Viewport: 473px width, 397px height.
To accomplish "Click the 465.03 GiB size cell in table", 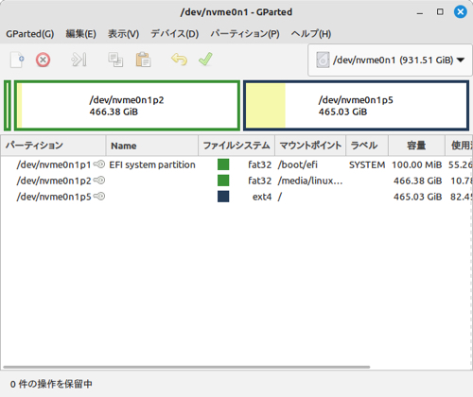I will [417, 197].
